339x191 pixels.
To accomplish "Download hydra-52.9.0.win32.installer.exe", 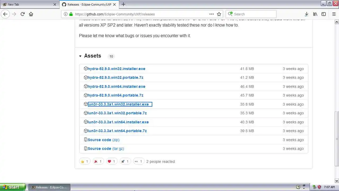I will coord(117,69).
